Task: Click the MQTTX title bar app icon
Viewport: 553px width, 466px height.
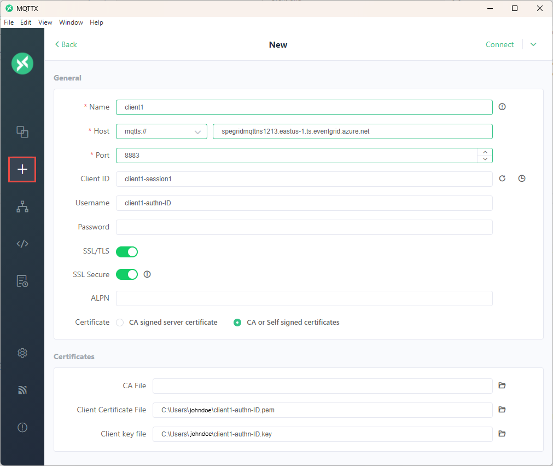Action: tap(9, 8)
